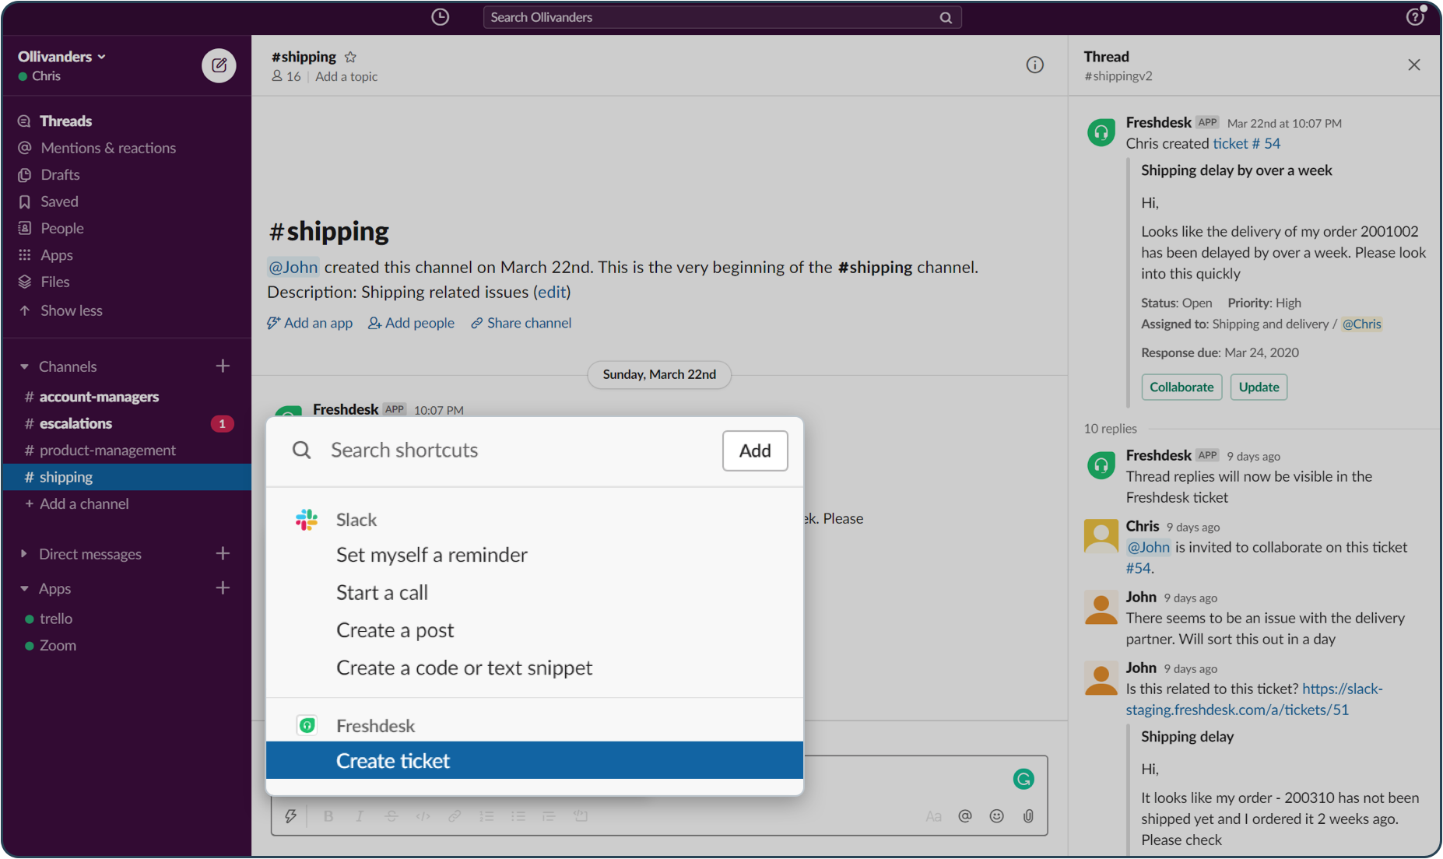Click the attach file paperclip icon
The image size is (1443, 859).
pos(1028,815)
